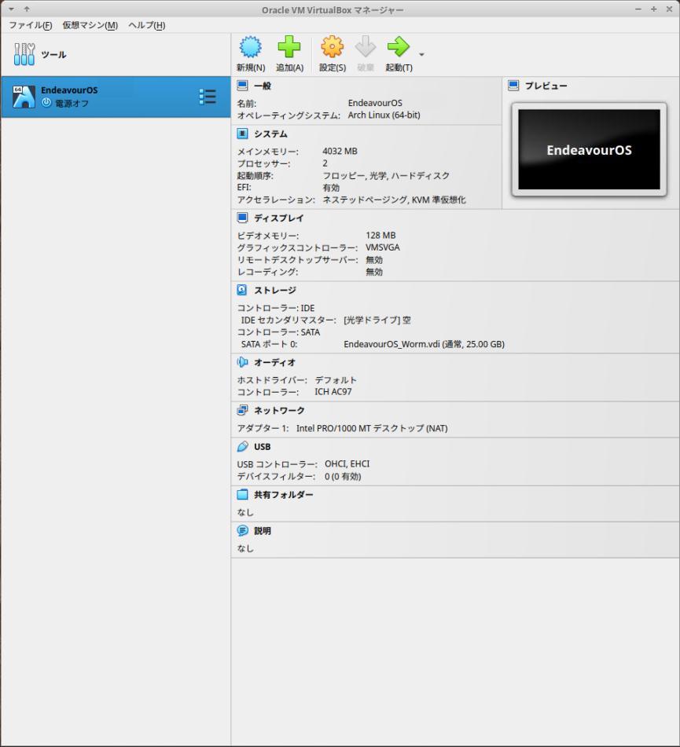
Task: Open dropdown arrow next to 起動(T)
Action: pyautogui.click(x=421, y=55)
